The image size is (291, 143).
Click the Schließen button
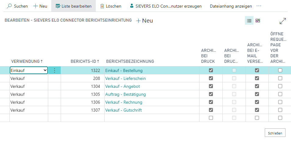tap(275, 133)
